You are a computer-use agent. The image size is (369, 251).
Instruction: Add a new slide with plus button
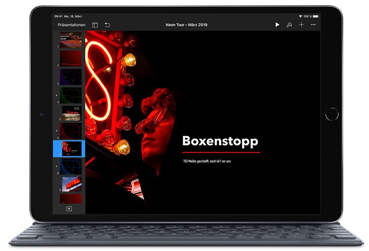tap(69, 209)
